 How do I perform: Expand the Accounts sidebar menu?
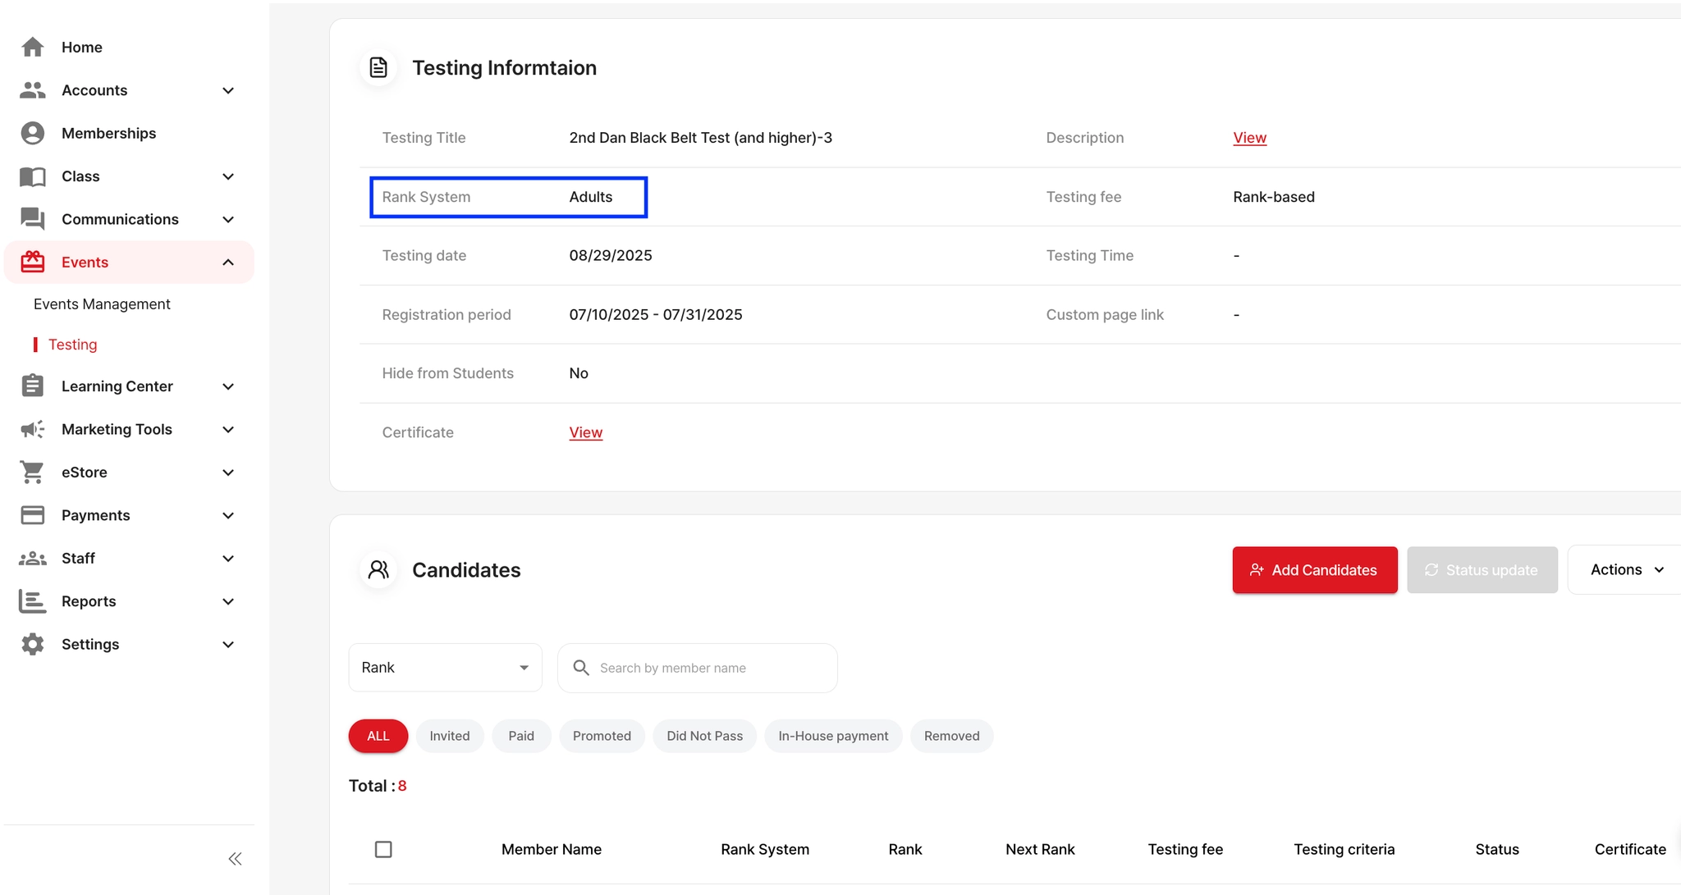coord(228,90)
